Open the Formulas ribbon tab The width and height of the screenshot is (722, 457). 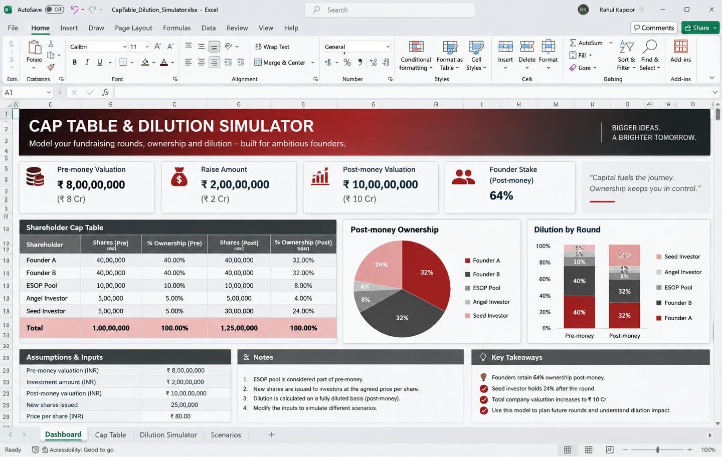(176, 28)
